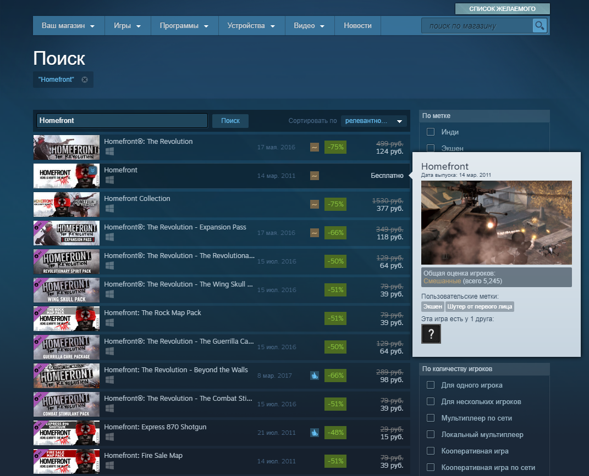Click the Бесплатно price on Homefront row
This screenshot has width=589, height=476.
(x=387, y=176)
